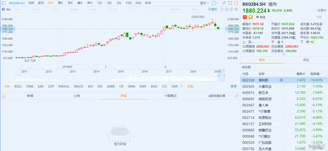Open the 研报 research reports tab
328x151 pixels.
click(123, 96)
